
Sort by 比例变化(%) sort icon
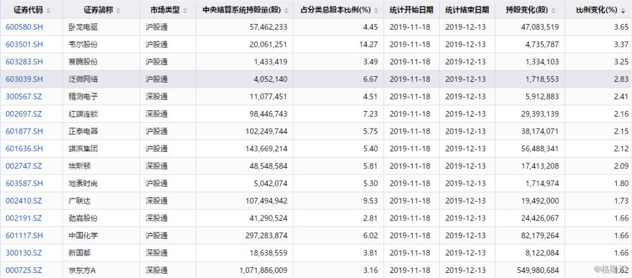(x=624, y=11)
